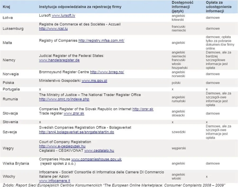Viewport: 238px width, 189px height.
Task: Visit the www.handelsregister.de link
Action: 59,60
